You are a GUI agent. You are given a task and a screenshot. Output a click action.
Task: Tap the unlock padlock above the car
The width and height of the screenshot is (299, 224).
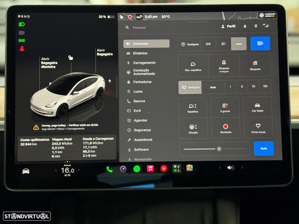point(71,58)
